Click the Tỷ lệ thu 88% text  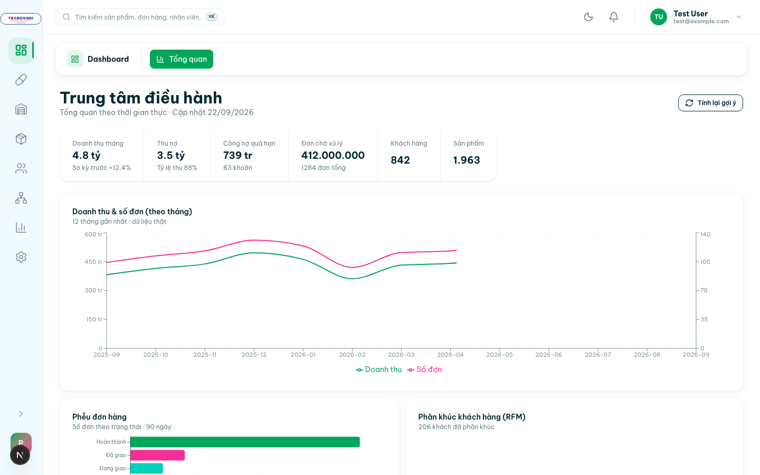click(x=177, y=168)
